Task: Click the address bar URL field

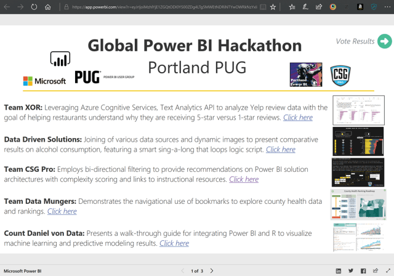Action: click(x=164, y=7)
